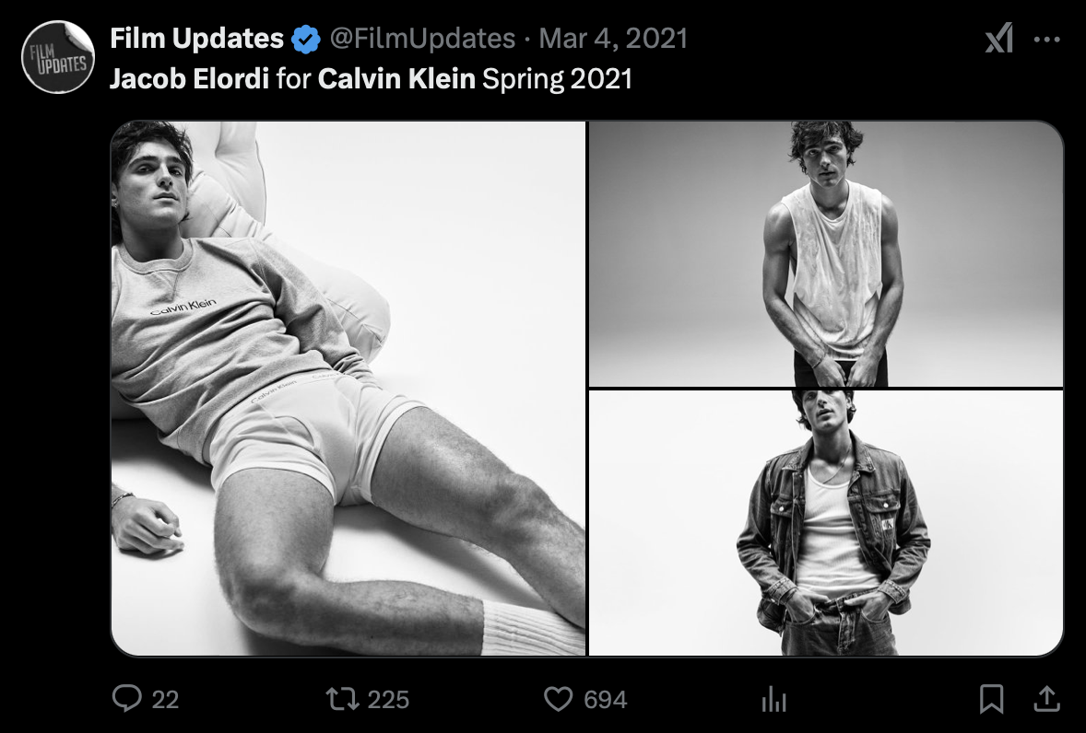
Task: Open the more options ellipsis menu
Action: pos(1047,39)
